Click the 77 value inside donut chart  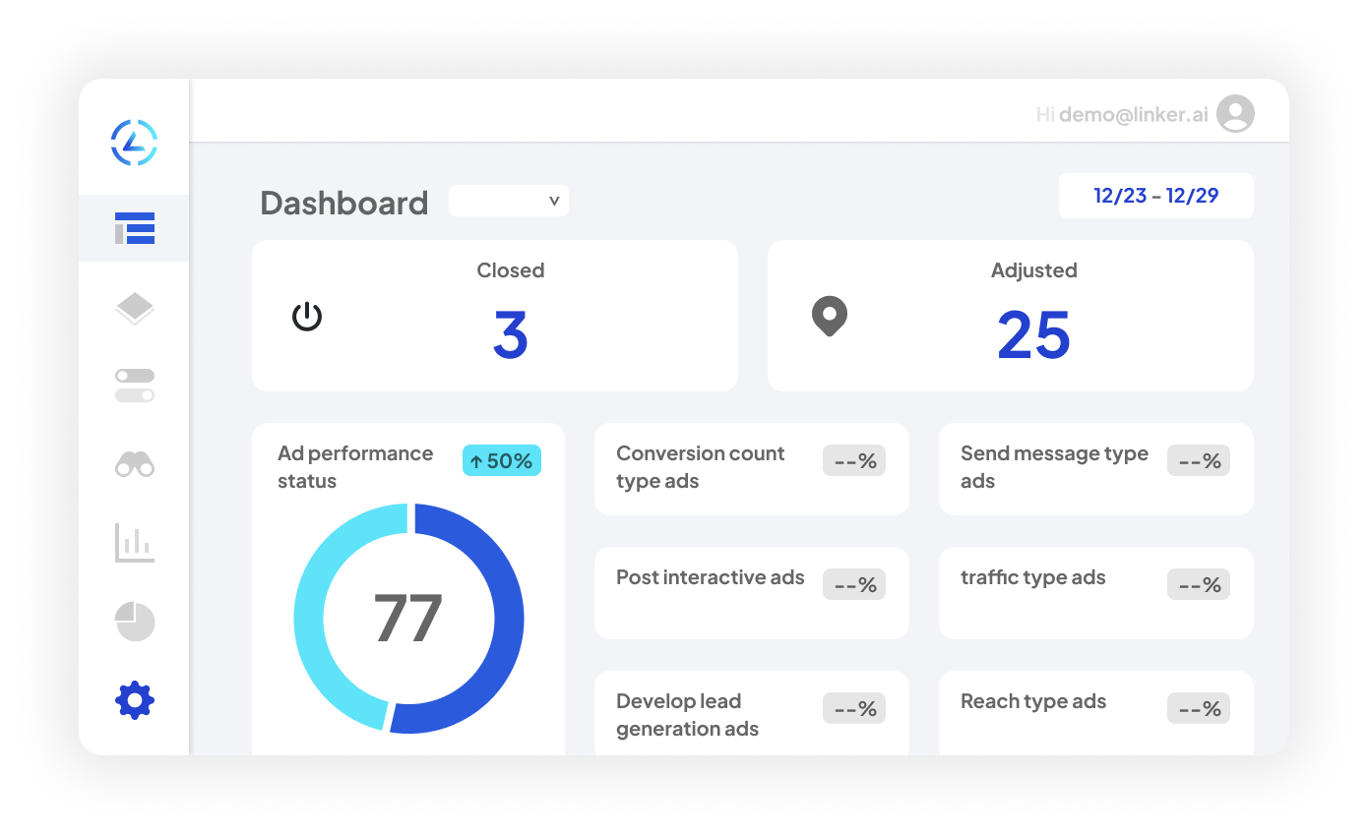coord(408,619)
